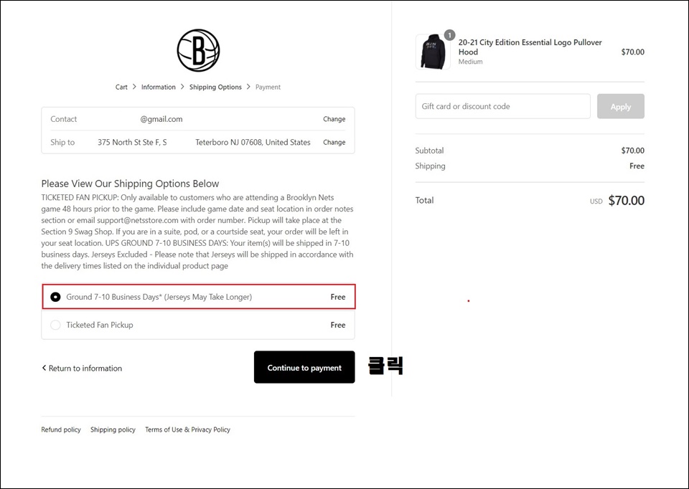
Task: Click the Subtotal label
Action: click(429, 151)
